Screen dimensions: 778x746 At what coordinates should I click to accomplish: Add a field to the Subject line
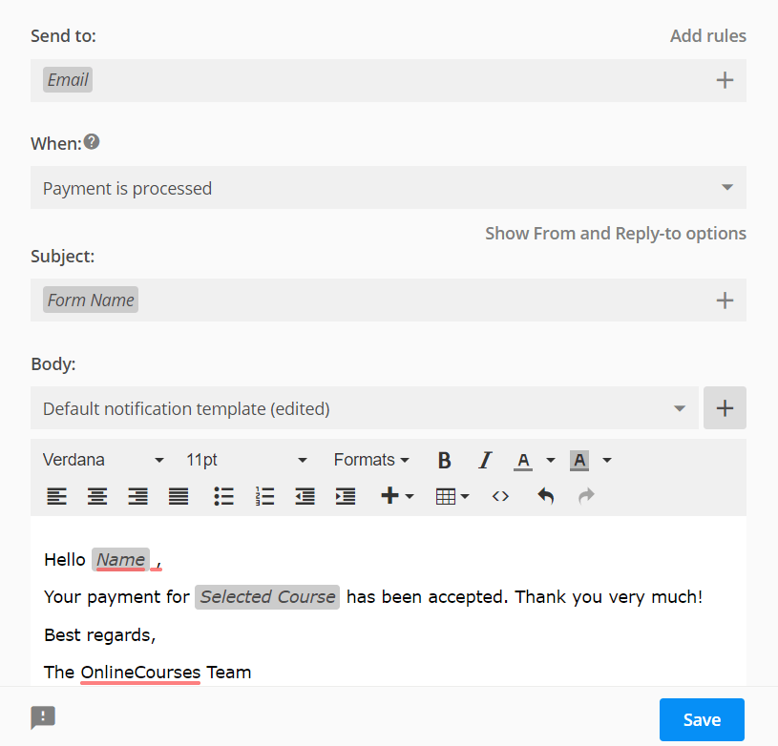coord(724,300)
